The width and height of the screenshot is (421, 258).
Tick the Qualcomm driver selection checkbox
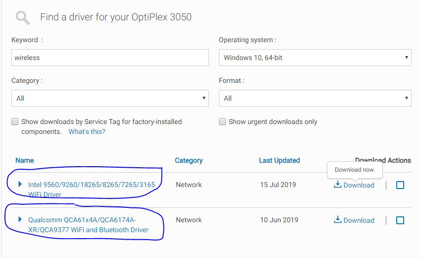point(400,220)
